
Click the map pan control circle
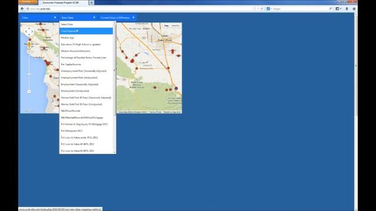coord(29,32)
